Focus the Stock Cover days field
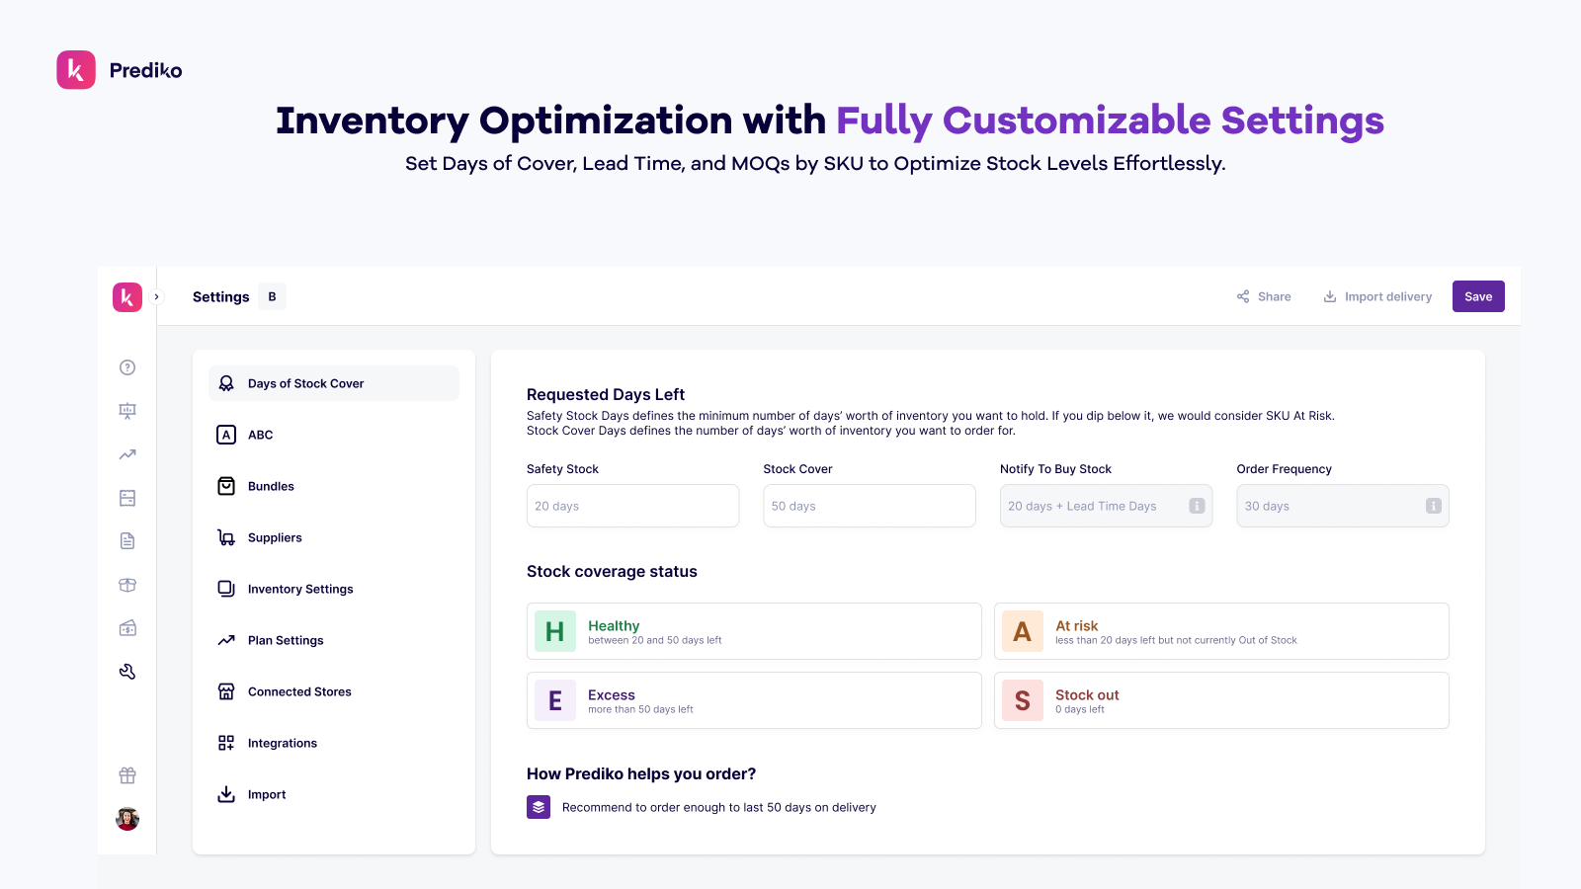This screenshot has height=889, width=1581. 870,506
